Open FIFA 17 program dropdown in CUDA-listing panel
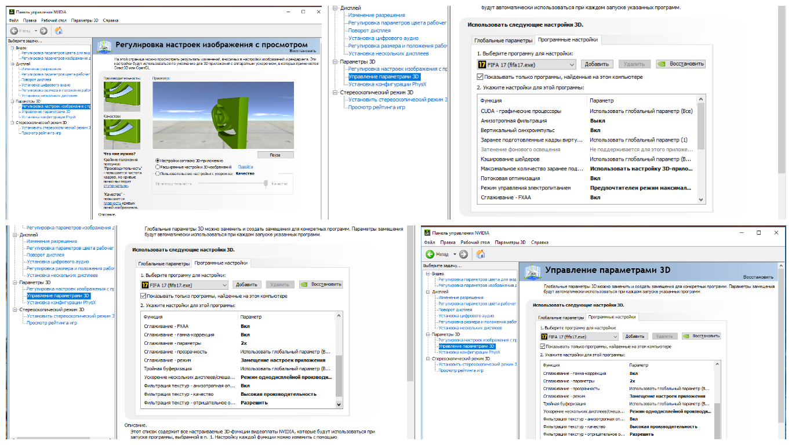 click(526, 64)
